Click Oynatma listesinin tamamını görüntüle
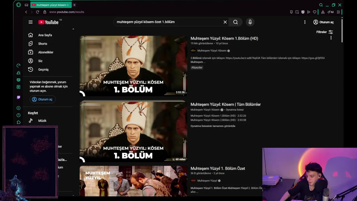Viewport: 357px width, 201px height. [x=213, y=126]
